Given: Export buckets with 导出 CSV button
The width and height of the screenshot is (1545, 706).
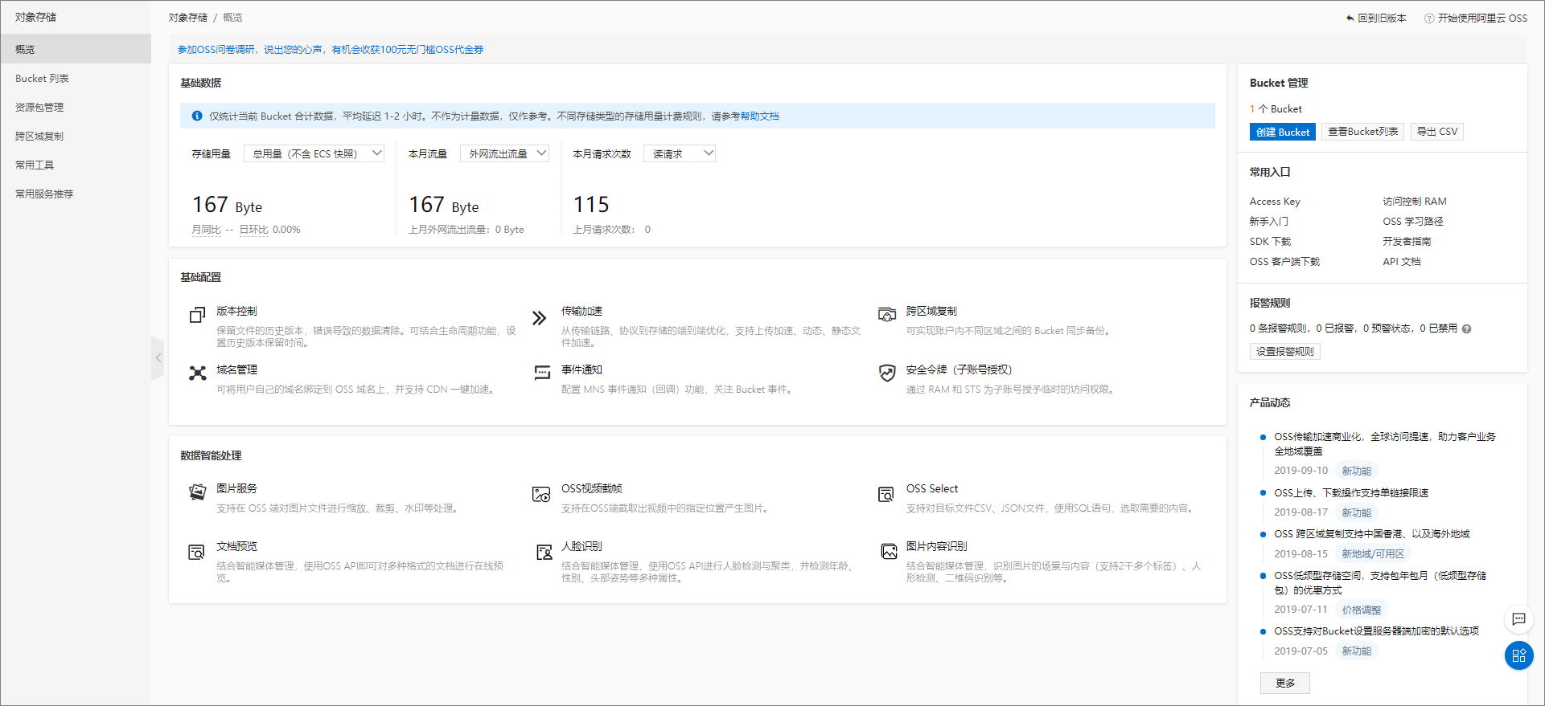Looking at the screenshot, I should (x=1436, y=132).
